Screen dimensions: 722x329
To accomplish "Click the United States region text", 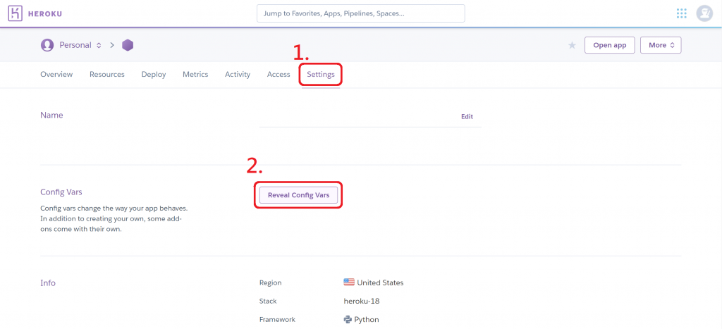I will coord(380,283).
